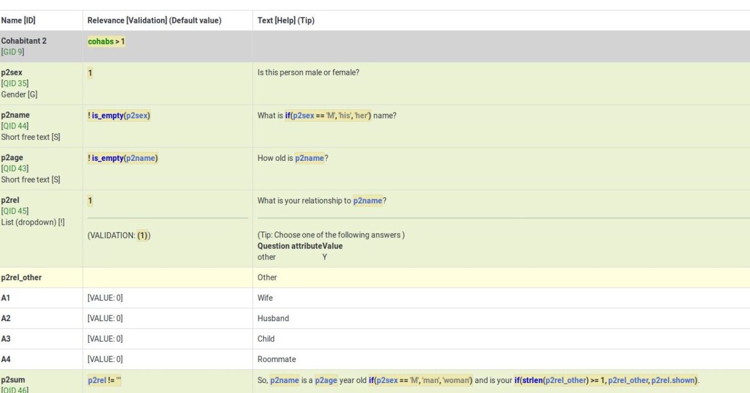Click the 'Child' answer text
Viewport: 750px width, 393px height.
[266, 339]
